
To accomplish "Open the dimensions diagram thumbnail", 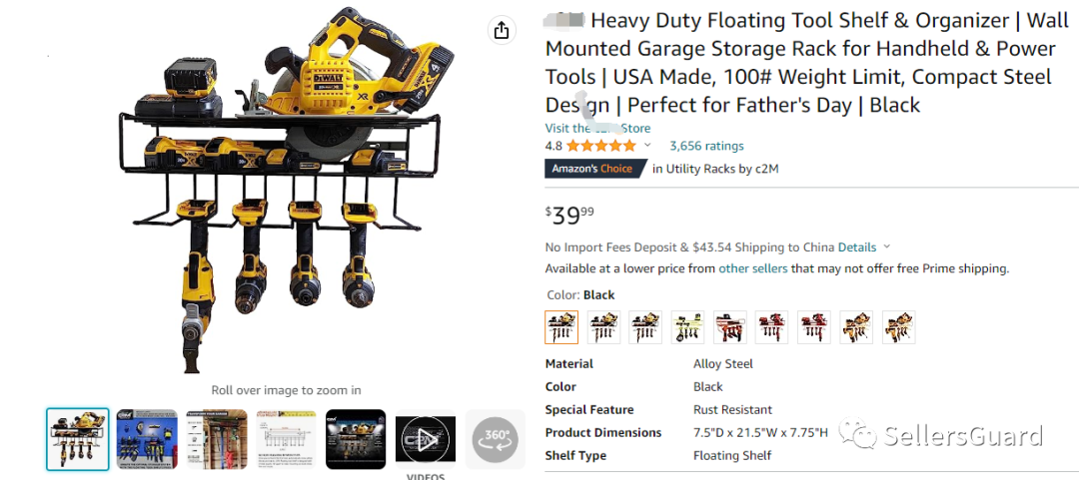I will tap(286, 439).
